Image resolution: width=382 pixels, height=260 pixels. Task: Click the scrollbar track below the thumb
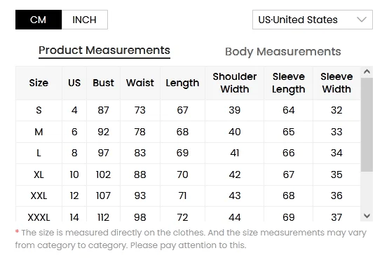click(367, 191)
